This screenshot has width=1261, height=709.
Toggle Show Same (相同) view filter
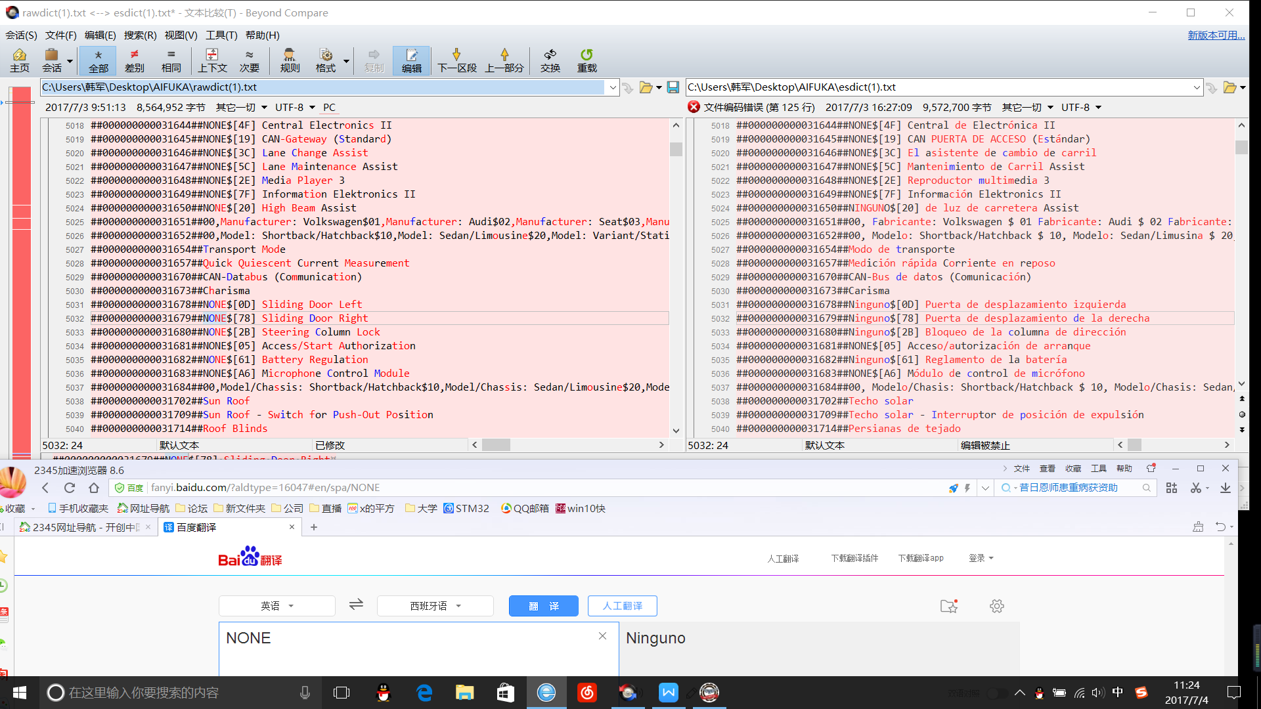(x=171, y=60)
